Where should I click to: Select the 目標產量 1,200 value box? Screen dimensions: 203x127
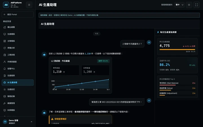pyautogui.click(x=96, y=70)
